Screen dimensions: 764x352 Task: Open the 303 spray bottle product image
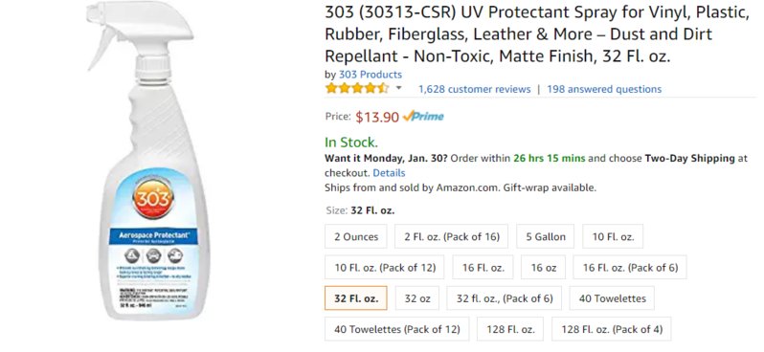click(x=148, y=161)
